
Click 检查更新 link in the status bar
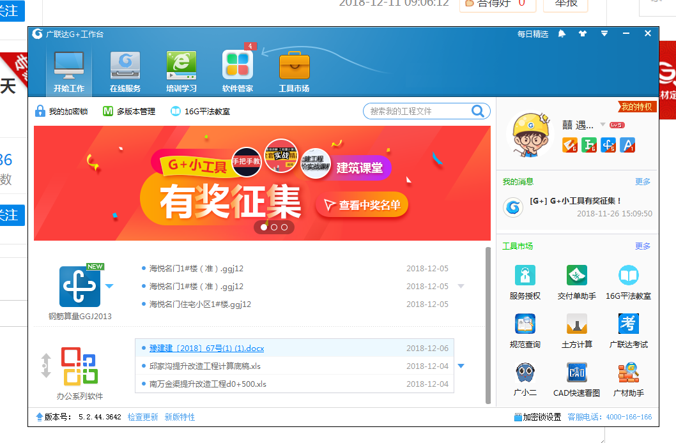coord(142,417)
